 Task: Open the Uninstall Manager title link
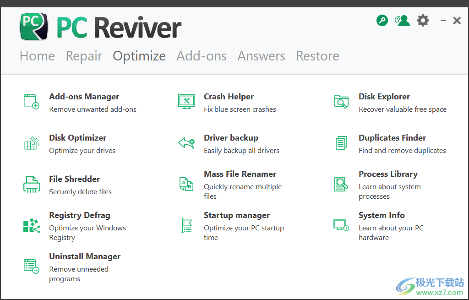[85, 256]
